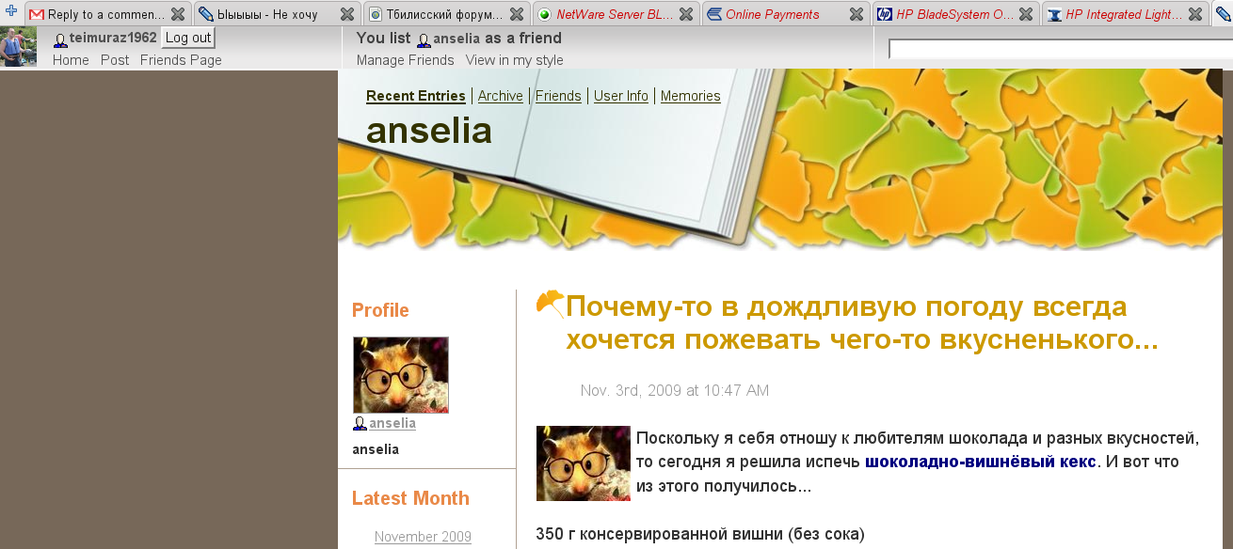Screen dimensions: 1233x549
Task: Close the Gmail Reply to a comment tab
Action: [x=178, y=14]
